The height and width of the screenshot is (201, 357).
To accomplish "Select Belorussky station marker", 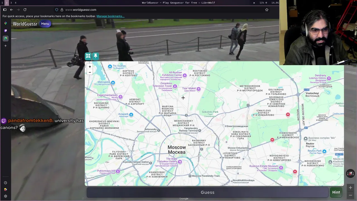I will coord(159,130).
